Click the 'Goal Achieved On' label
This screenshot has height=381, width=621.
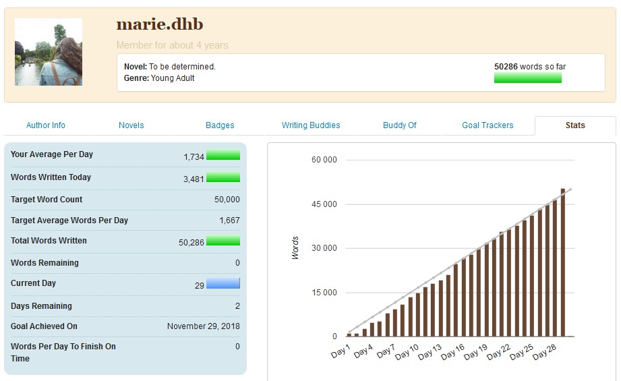[44, 326]
